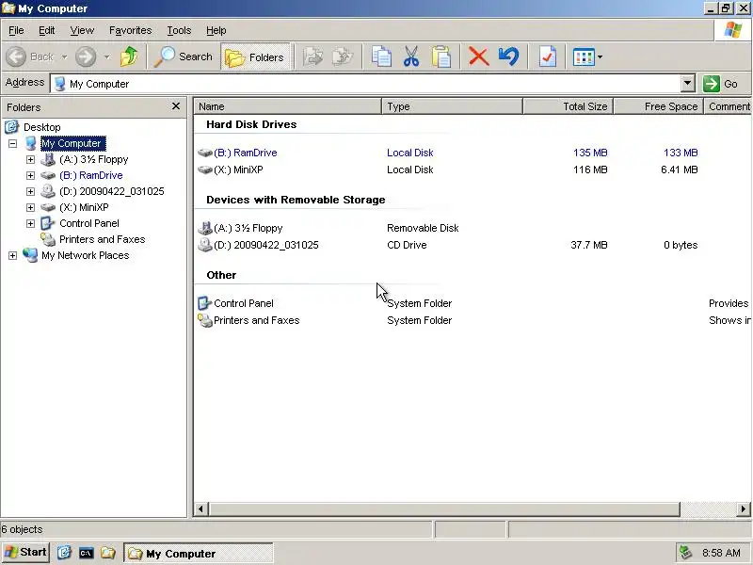Sort by the Total Size column header
This screenshot has height=565, width=753.
[569, 106]
